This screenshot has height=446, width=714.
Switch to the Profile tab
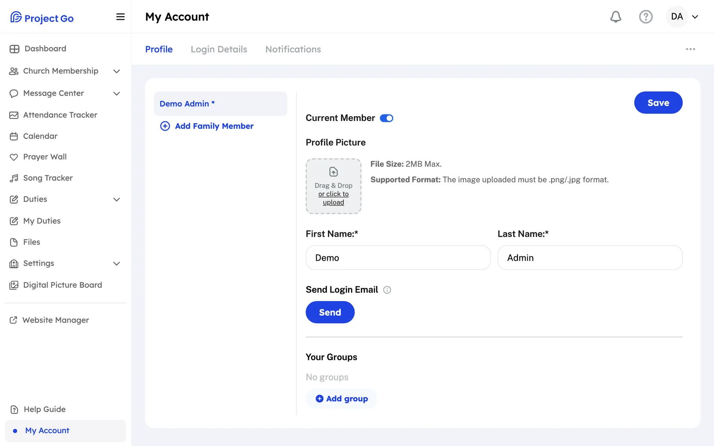coord(159,49)
